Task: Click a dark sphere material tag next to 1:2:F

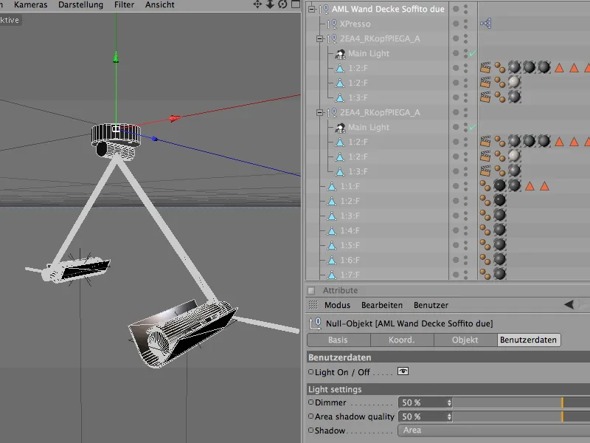Action: coord(513,68)
